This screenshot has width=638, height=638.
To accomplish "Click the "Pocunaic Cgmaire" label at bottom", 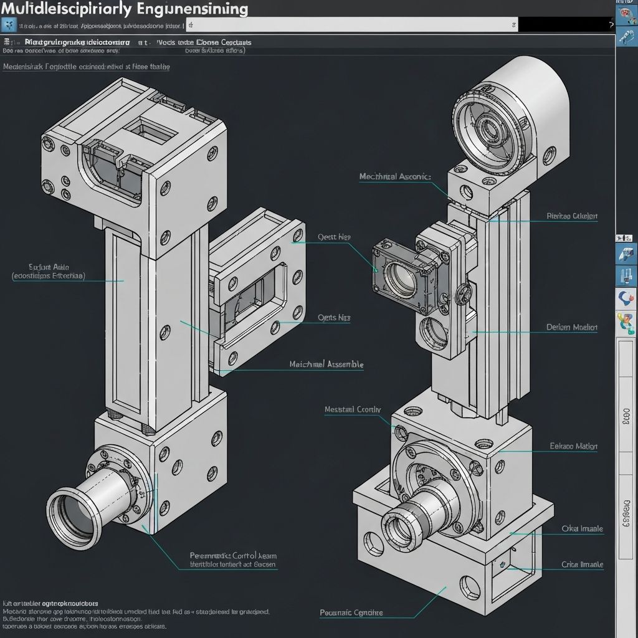I will tap(351, 612).
